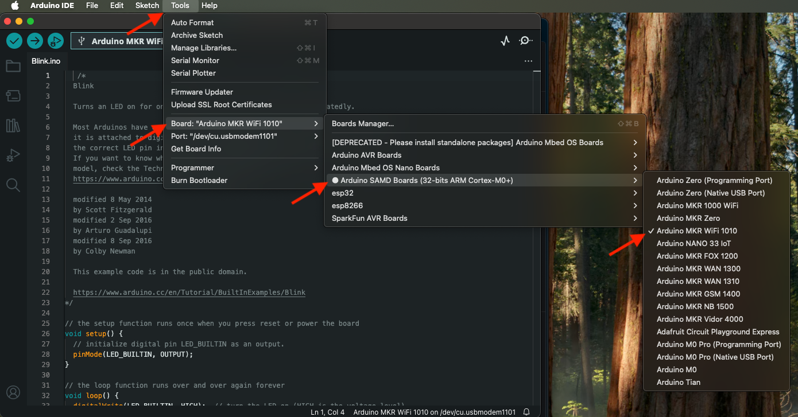Open the BuiltInExamples/Blink tutorial link
798x417 pixels.
[x=189, y=293]
